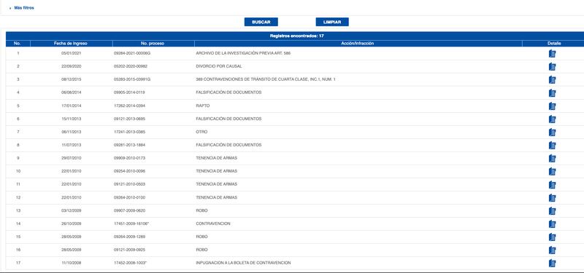This screenshot has width=584, height=273.
Task: Click the Detalle column header
Action: tap(554, 44)
